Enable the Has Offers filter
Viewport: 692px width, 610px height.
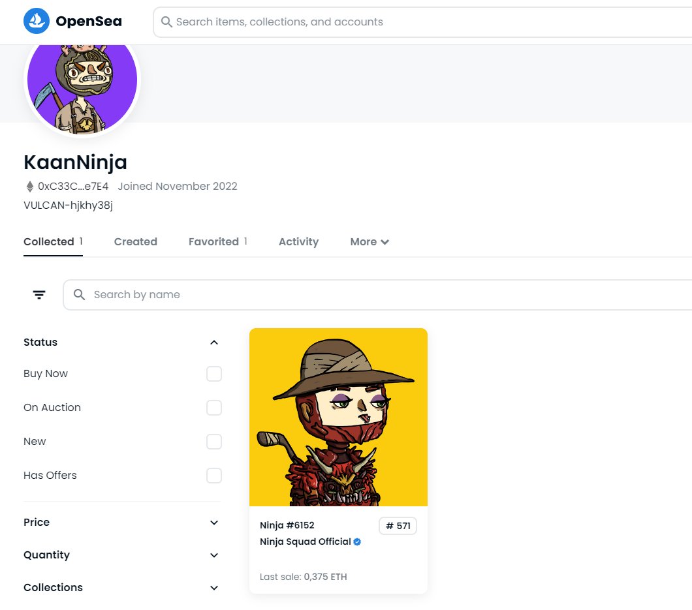(x=213, y=475)
